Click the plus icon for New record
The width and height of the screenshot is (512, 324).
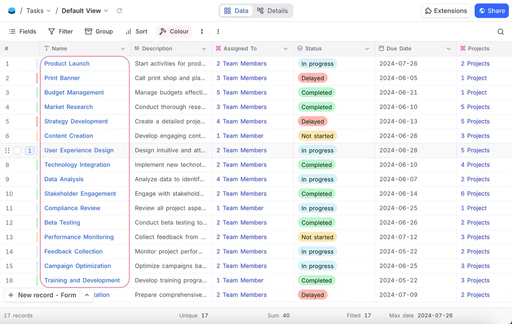pos(11,295)
